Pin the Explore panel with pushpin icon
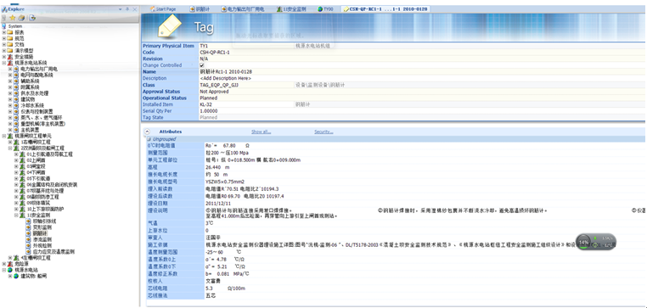The image size is (647, 308). pos(127,9)
